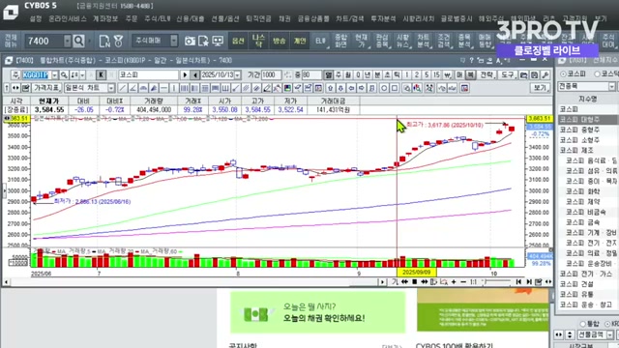Image resolution: width=619 pixels, height=348 pixels.
Task: Open the 일본식 차트 chart type dropdown
Action: click(x=111, y=88)
